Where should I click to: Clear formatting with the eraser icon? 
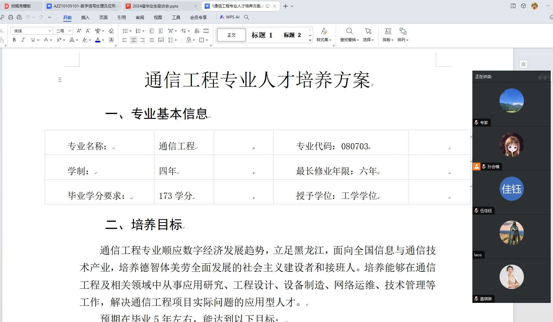coord(111,31)
